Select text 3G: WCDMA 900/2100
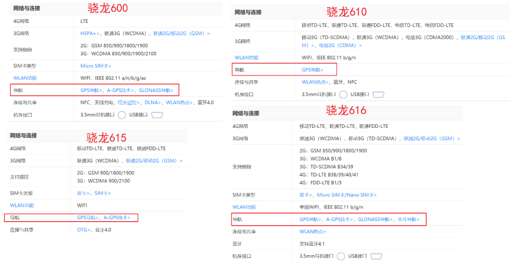This screenshot has width=510, height=267. (104, 181)
